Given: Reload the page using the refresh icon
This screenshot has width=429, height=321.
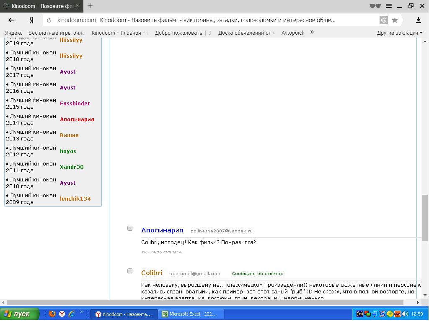Looking at the screenshot, I should coord(49,20).
